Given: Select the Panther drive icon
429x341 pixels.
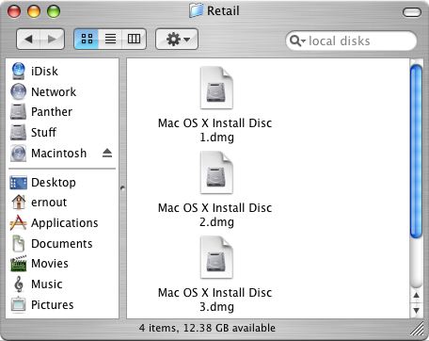Looking at the screenshot, I should (x=18, y=112).
